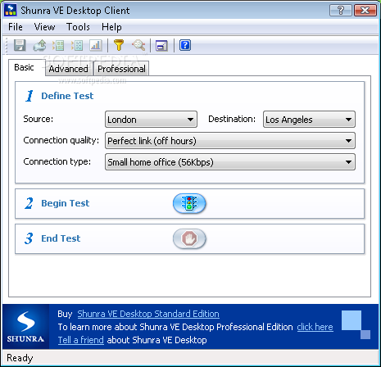Click the Save floppy disk toolbar icon
The height and width of the screenshot is (367, 381).
[20, 45]
